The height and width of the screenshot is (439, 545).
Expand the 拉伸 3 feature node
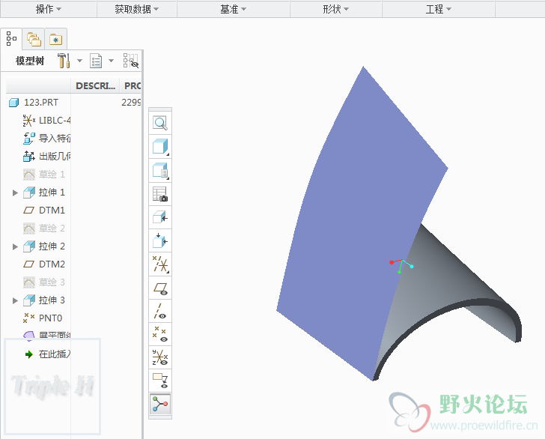click(15, 300)
